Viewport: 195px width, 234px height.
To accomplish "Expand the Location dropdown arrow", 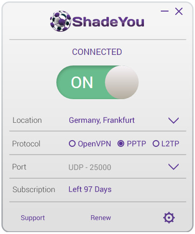I will tap(173, 120).
